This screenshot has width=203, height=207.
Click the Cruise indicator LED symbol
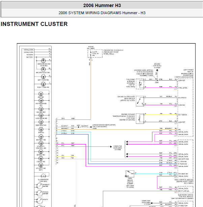click(41, 159)
